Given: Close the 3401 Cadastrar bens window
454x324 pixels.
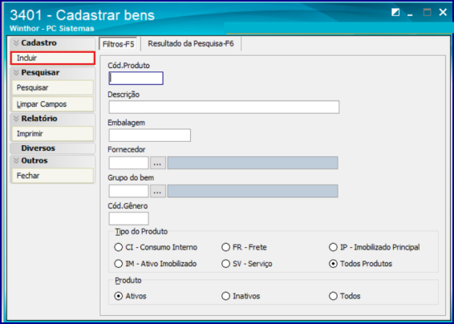Looking at the screenshot, I should 443,12.
